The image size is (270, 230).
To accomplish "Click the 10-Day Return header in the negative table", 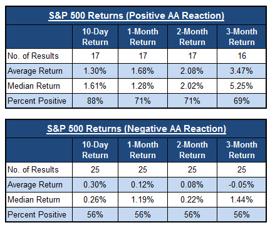I will 95,150.
